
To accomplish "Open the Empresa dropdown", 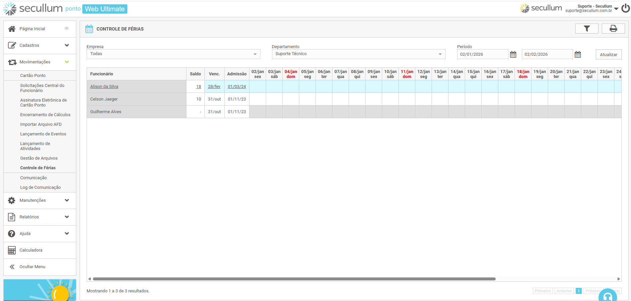I will 173,54.
